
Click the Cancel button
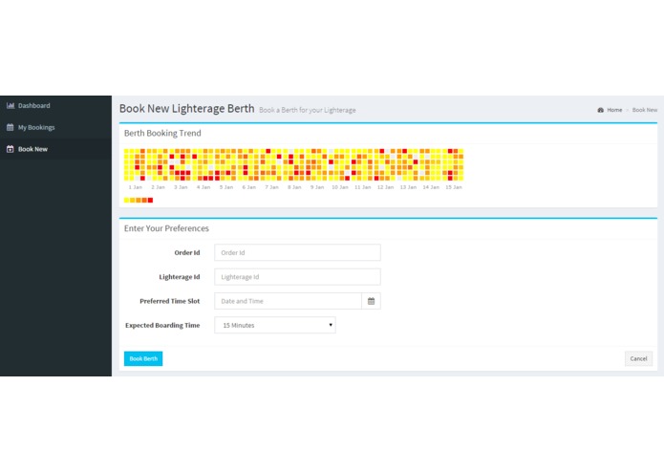coord(638,358)
